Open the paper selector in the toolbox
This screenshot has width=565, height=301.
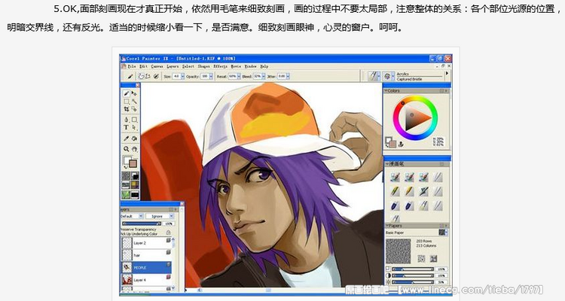coord(126,175)
